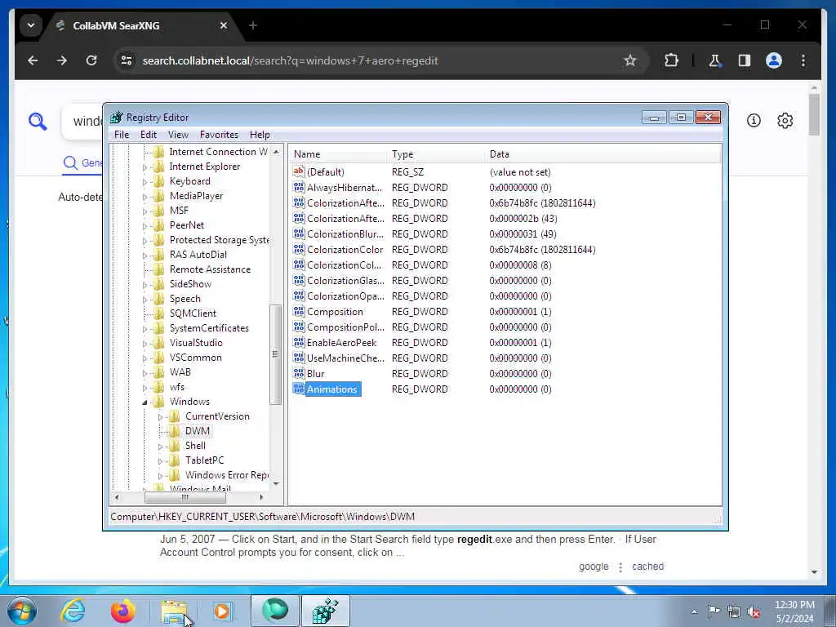Image resolution: width=836 pixels, height=627 pixels.
Task: Click the Registry Editor taskbar button
Action: click(326, 611)
